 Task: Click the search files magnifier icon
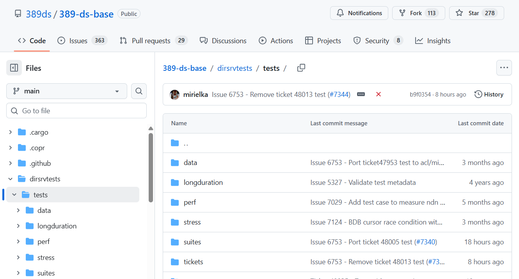pyautogui.click(x=139, y=91)
